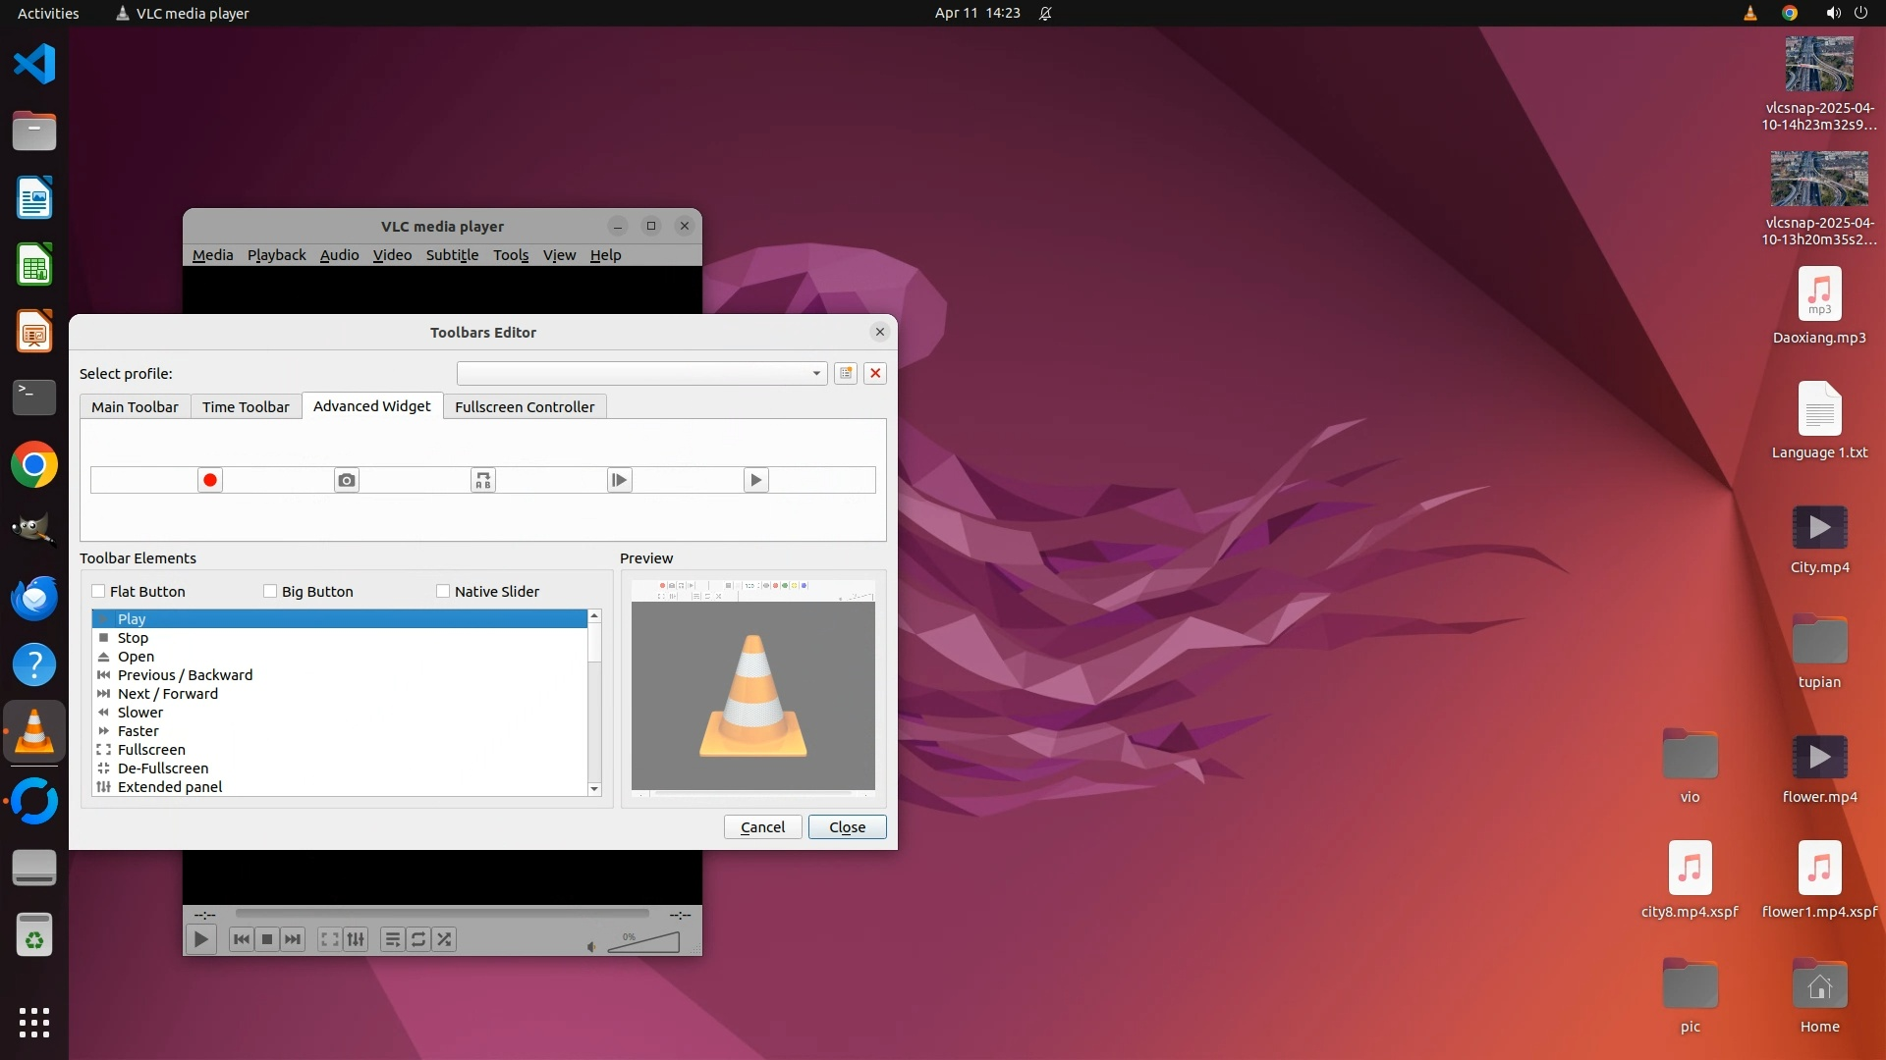Viewport: 1886px width, 1060px height.
Task: Switch to the Time Toolbar tab
Action: tap(246, 406)
